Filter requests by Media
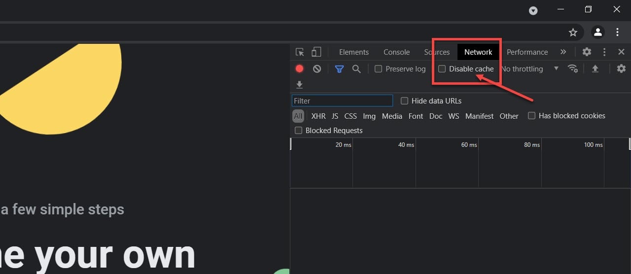This screenshot has width=631, height=274. [x=392, y=116]
